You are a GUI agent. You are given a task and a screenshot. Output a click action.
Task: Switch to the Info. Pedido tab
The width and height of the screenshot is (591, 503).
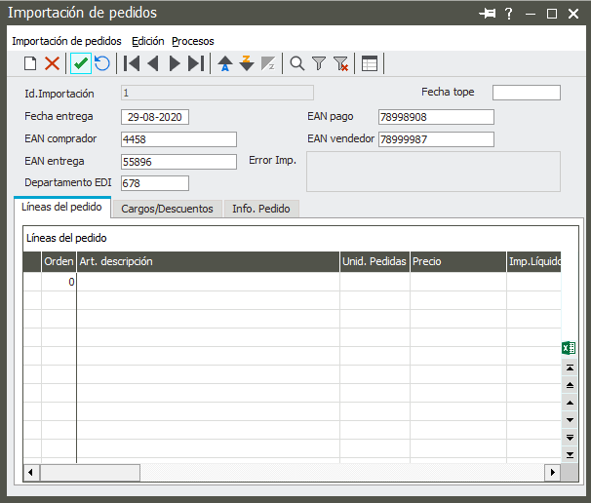(x=260, y=209)
